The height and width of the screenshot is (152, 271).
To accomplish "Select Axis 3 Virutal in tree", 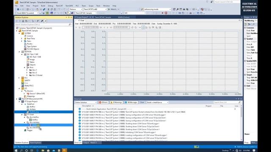I will (37, 75).
